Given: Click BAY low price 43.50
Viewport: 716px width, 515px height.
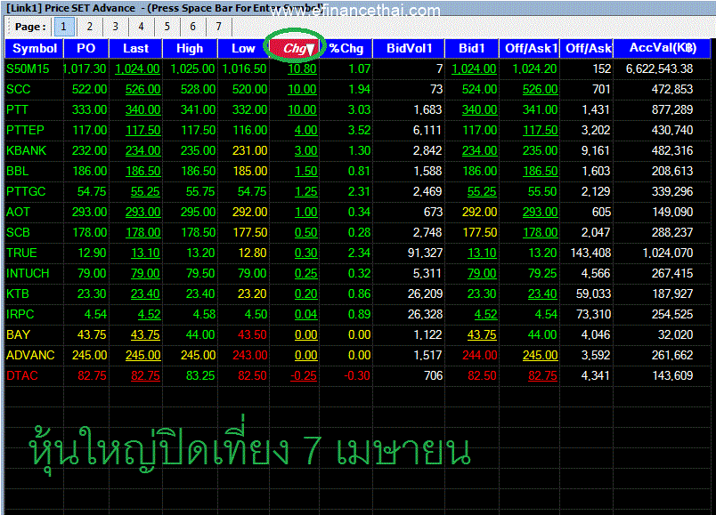Looking at the screenshot, I should tap(252, 334).
